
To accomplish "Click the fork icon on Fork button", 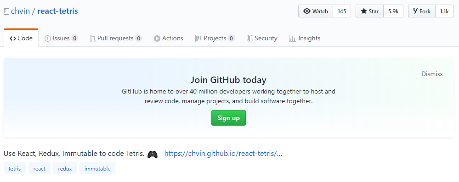I will 415,11.
